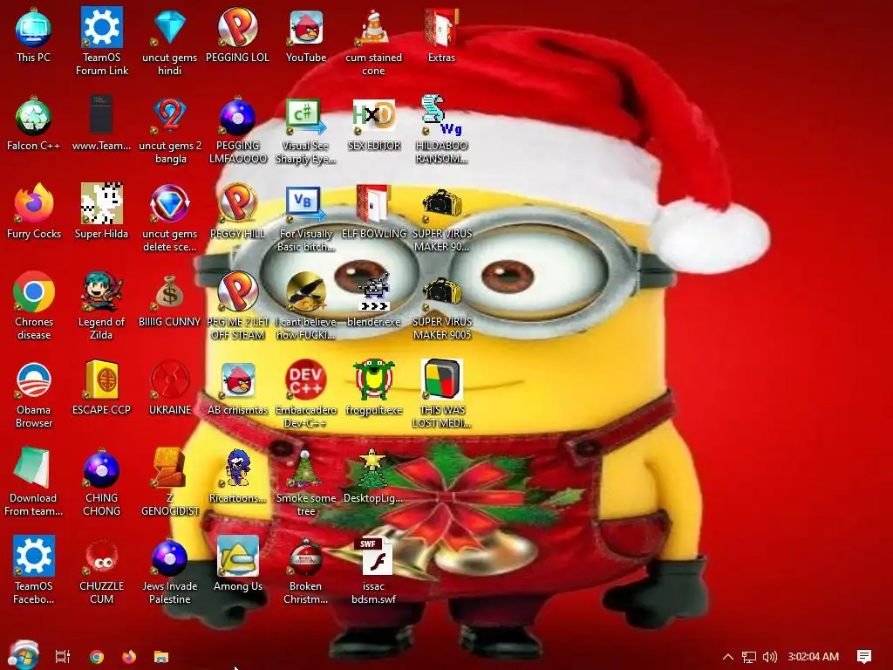The width and height of the screenshot is (893, 670).
Task: Open THIS WAS LOST MEDI... icon
Action: [x=441, y=380]
